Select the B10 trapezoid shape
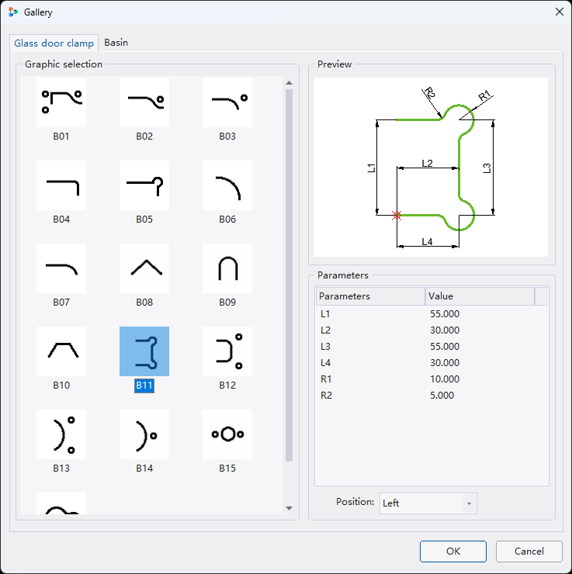 61,351
